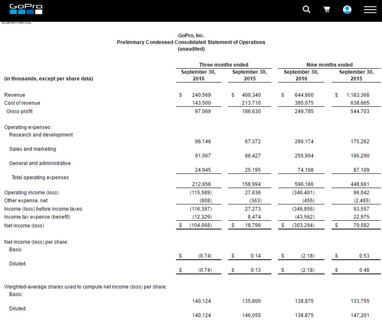Viewport: 382px width, 325px height.
Task: Click 'Operating income (loss)' row label
Action: tap(32, 192)
